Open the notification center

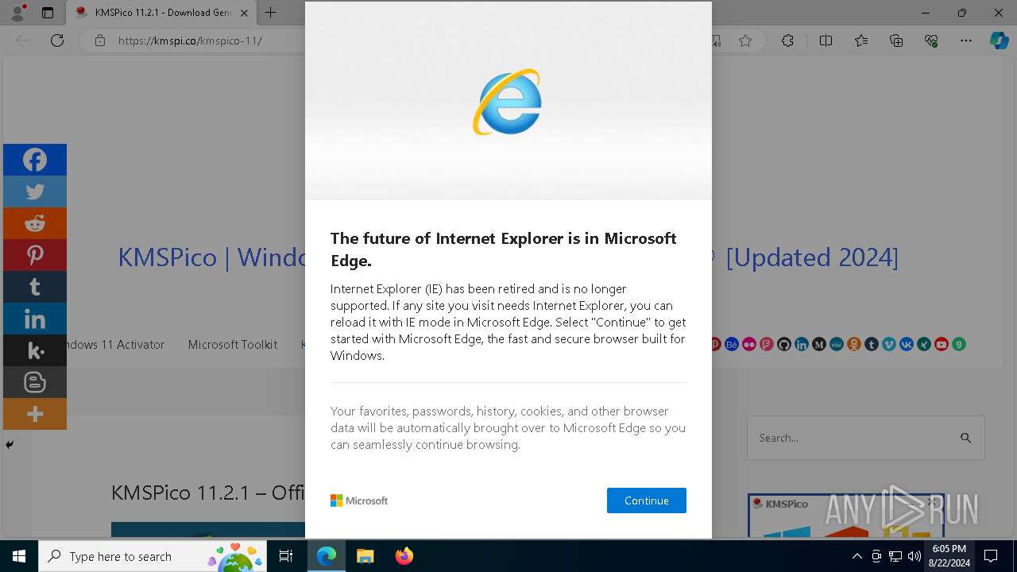[991, 556]
